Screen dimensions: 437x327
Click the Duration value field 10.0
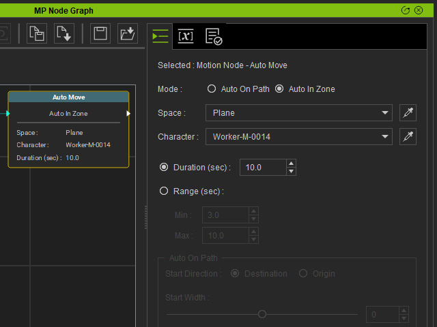(x=263, y=168)
